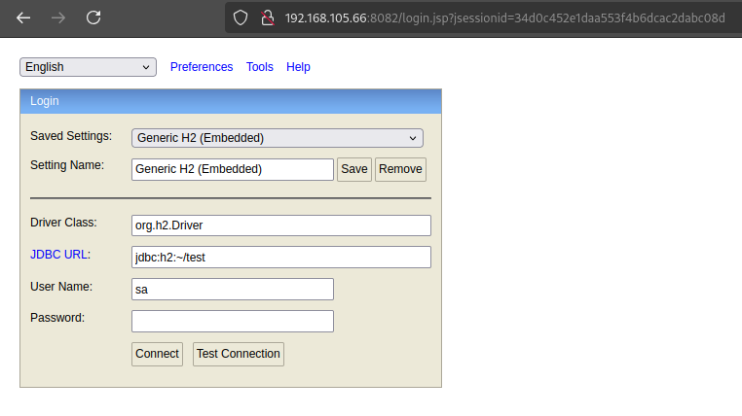Click the insecure connection padlock icon
Viewport: 742px width, 416px height.
(x=268, y=17)
